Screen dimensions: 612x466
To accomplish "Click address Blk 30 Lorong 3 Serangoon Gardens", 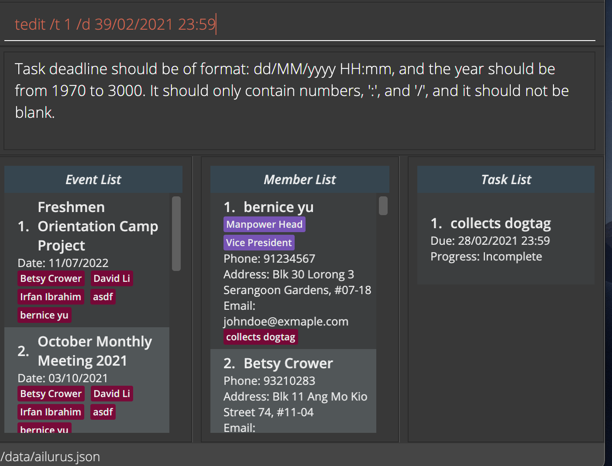I will pos(297,282).
